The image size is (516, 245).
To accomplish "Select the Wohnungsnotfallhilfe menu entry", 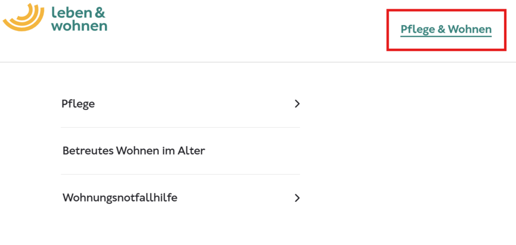I will (120, 198).
